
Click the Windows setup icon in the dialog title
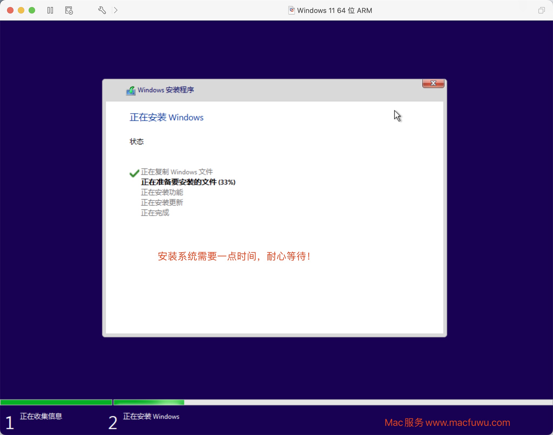(131, 90)
